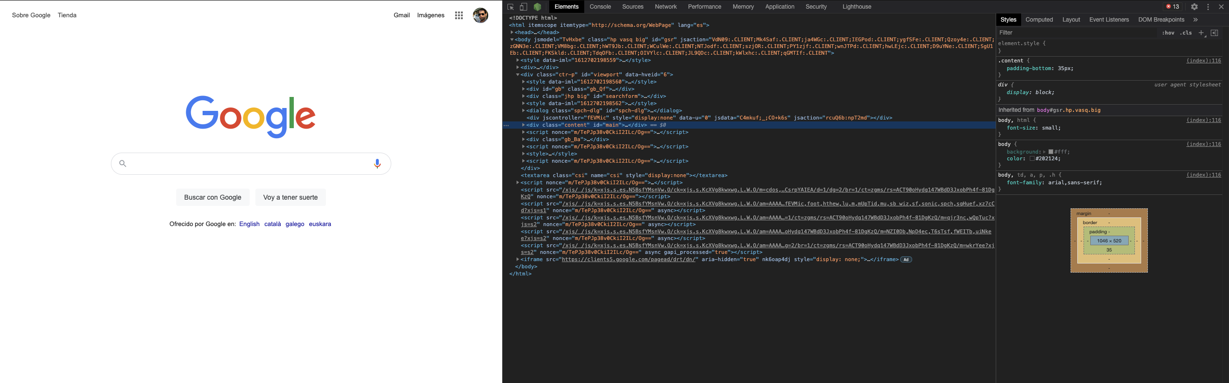Open (index):116 source link for .content rule
Image resolution: width=1229 pixels, height=383 pixels.
point(1204,60)
